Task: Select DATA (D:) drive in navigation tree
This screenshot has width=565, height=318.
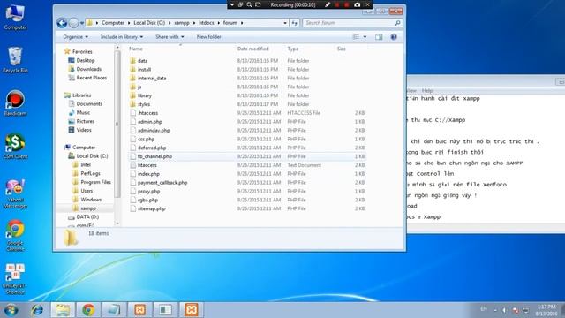Action: (84, 216)
